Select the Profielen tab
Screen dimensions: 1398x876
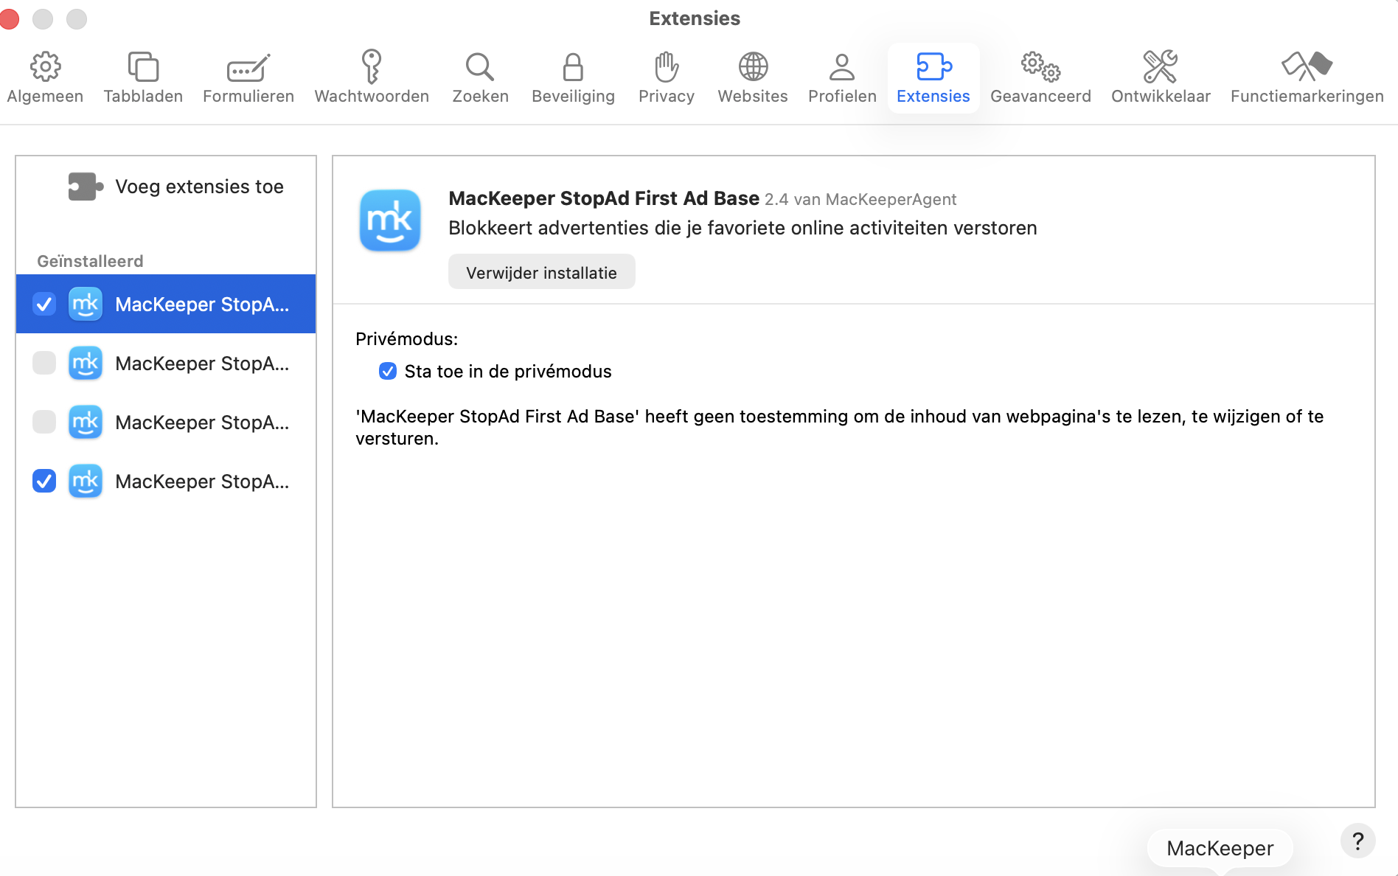point(841,77)
